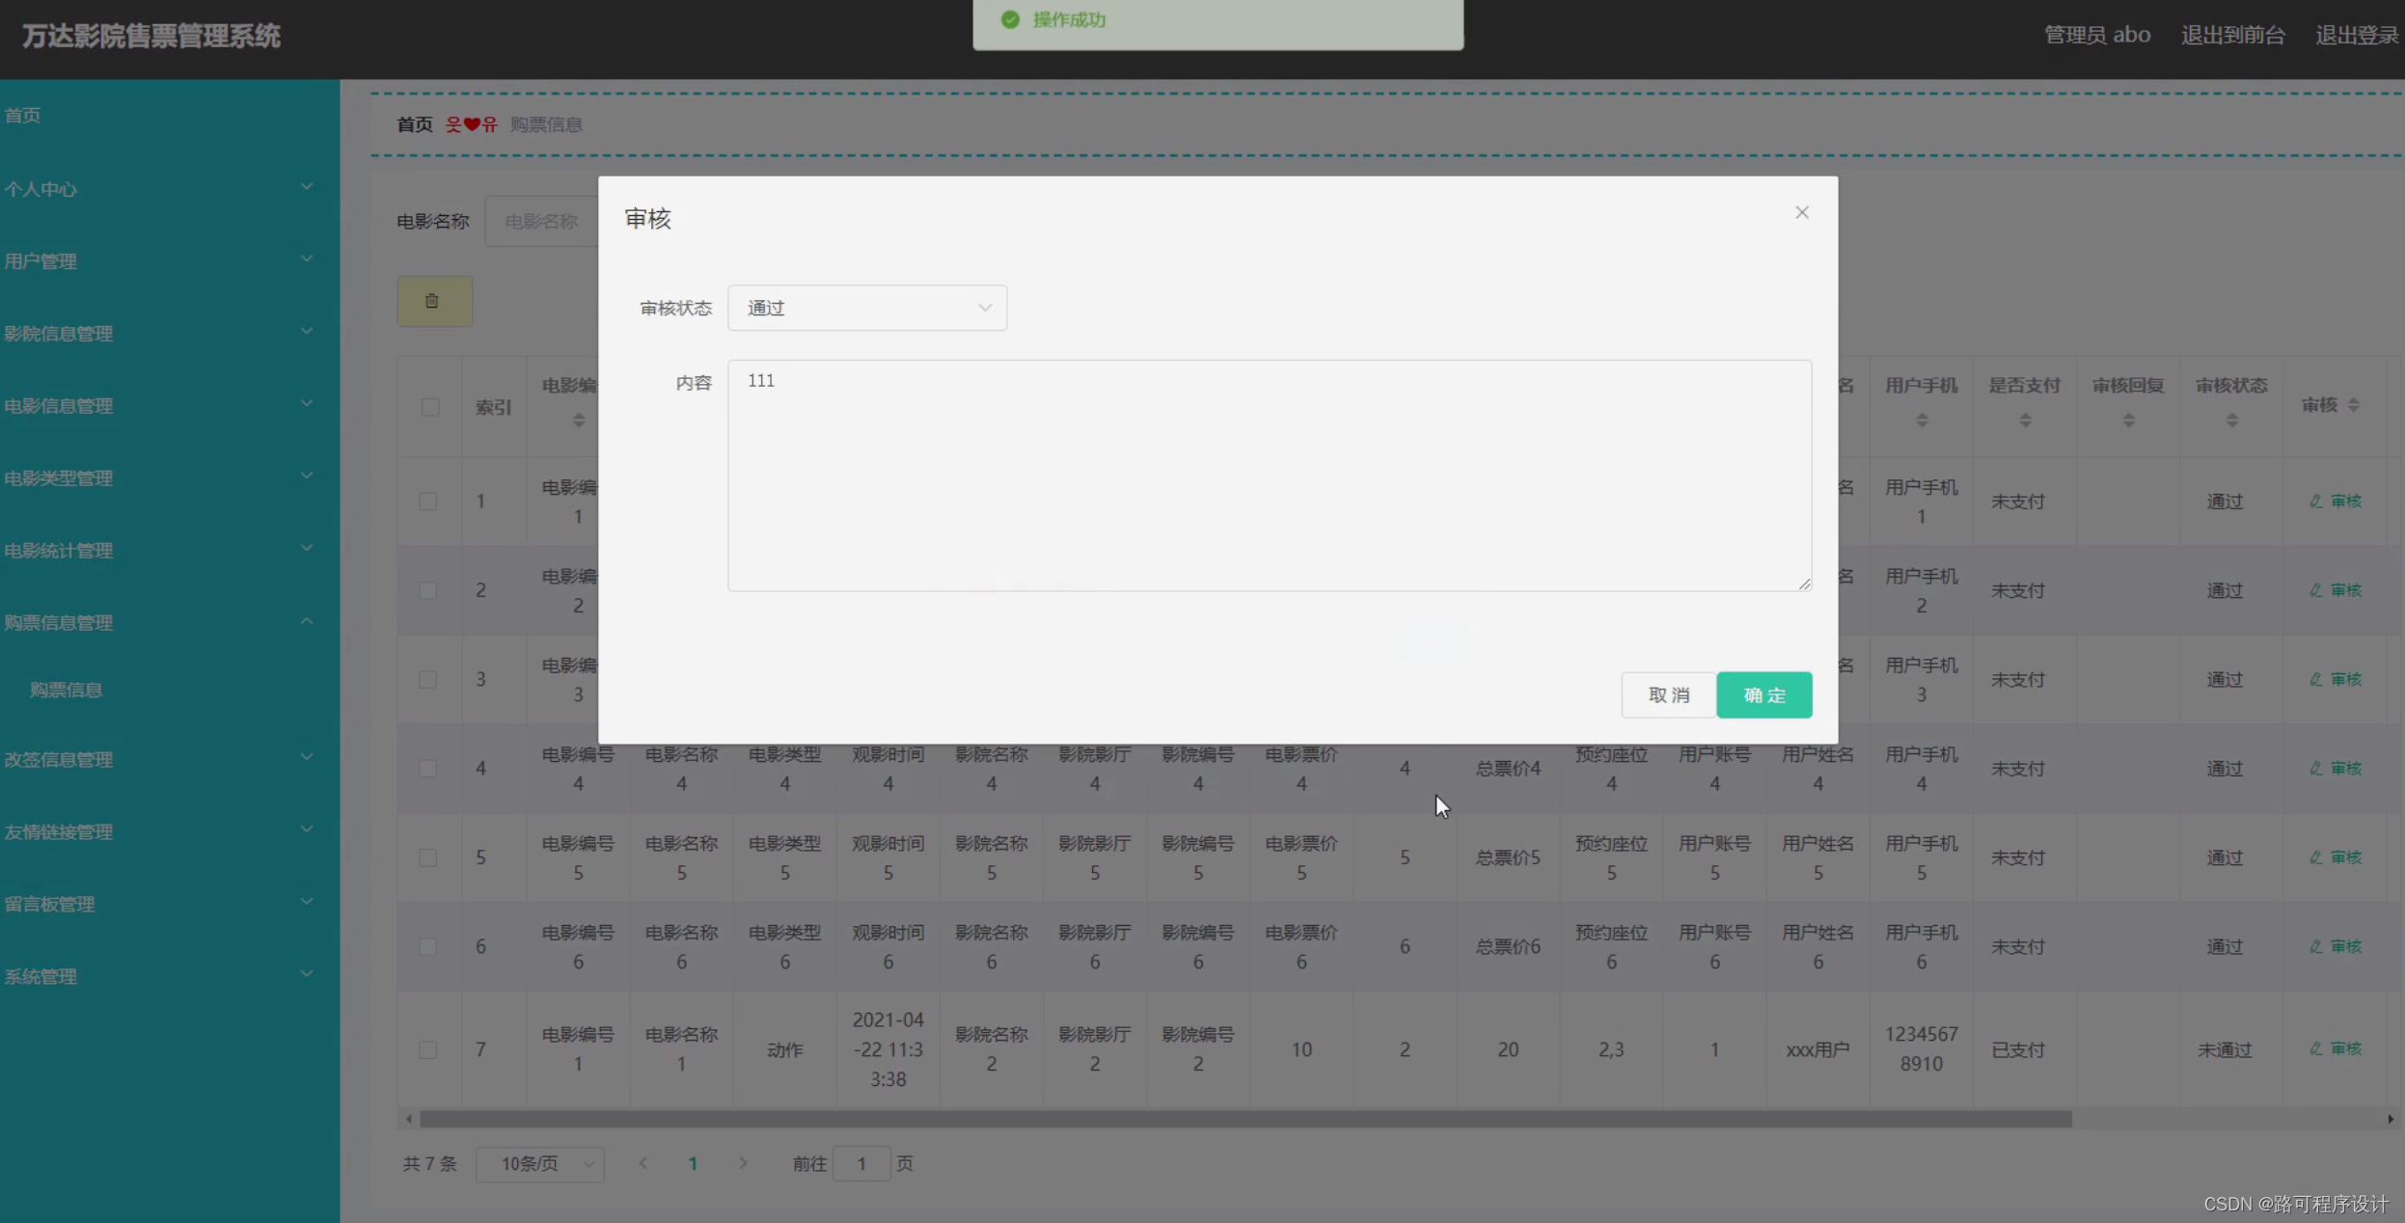Open 购票信息 submenu item in sidebar
Viewport: 2405px width, 1223px height.
pos(66,690)
